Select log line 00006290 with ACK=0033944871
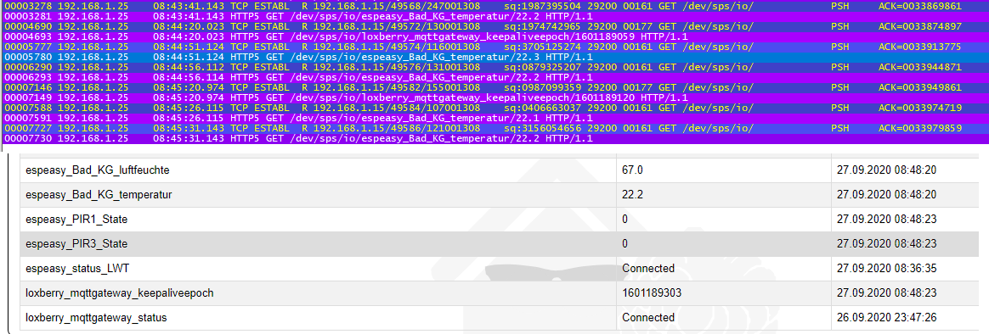Viewport: 989px width, 334px height. pos(494,67)
